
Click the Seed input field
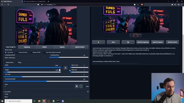click(x=39, y=86)
